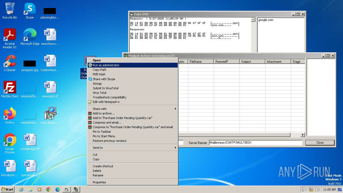Click the taskbar clock showing 11:05 AM
The width and height of the screenshot is (343, 193).
click(x=329, y=190)
